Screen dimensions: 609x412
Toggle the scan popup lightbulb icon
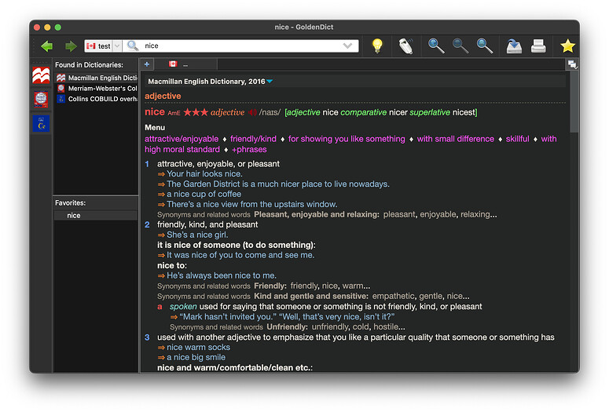click(377, 46)
